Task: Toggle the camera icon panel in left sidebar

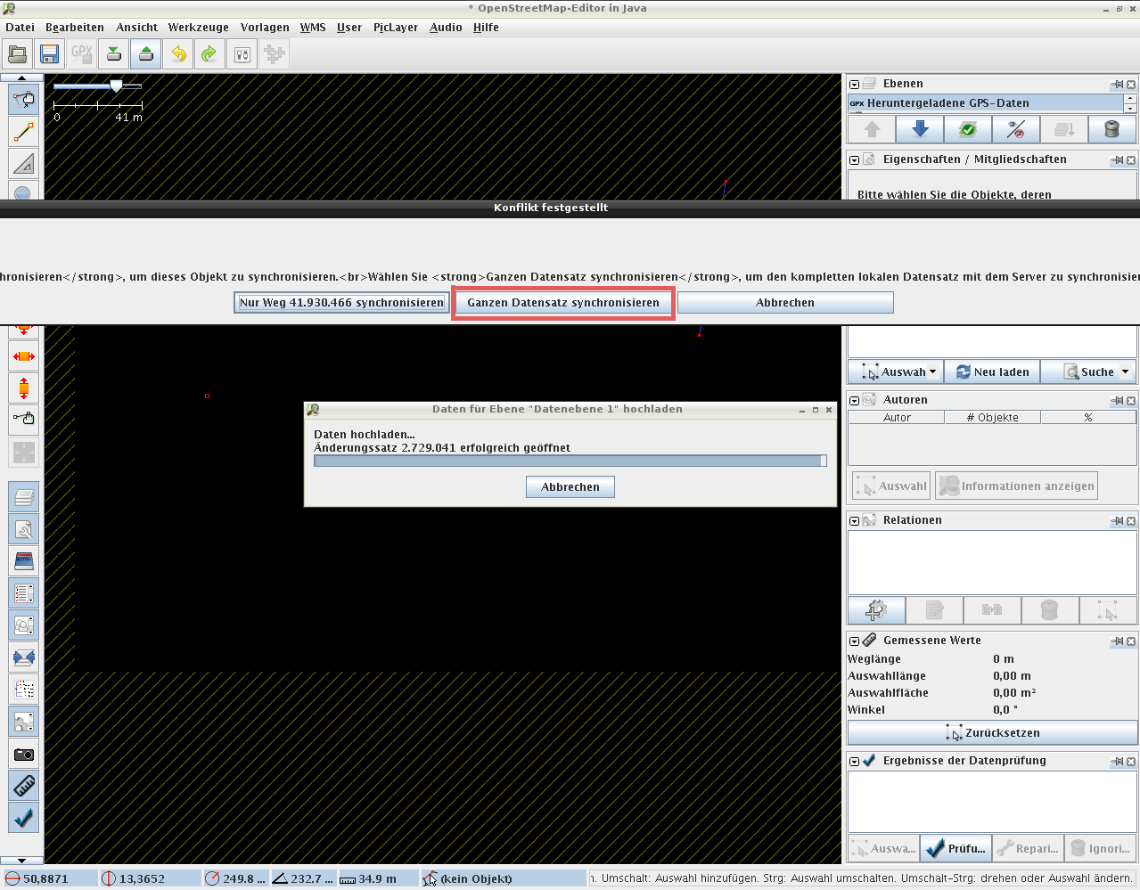Action: pos(24,754)
